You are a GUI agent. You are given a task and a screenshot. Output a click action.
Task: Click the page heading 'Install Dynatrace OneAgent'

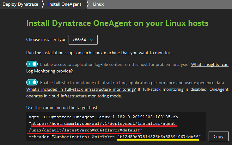tap(117, 23)
